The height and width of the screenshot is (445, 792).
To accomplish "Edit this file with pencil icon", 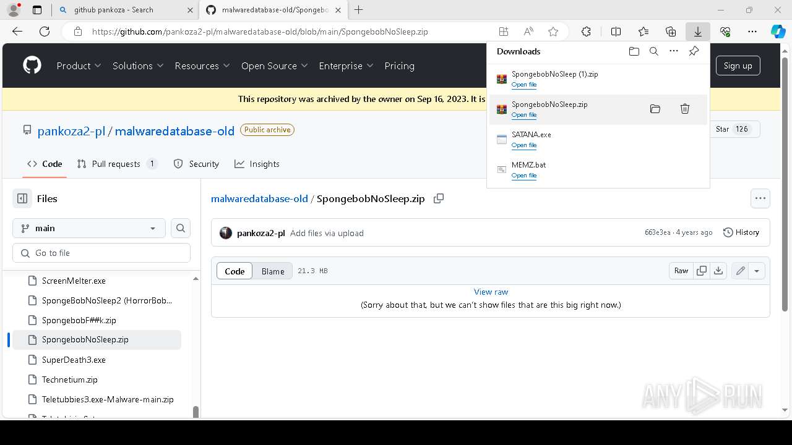I will [740, 271].
